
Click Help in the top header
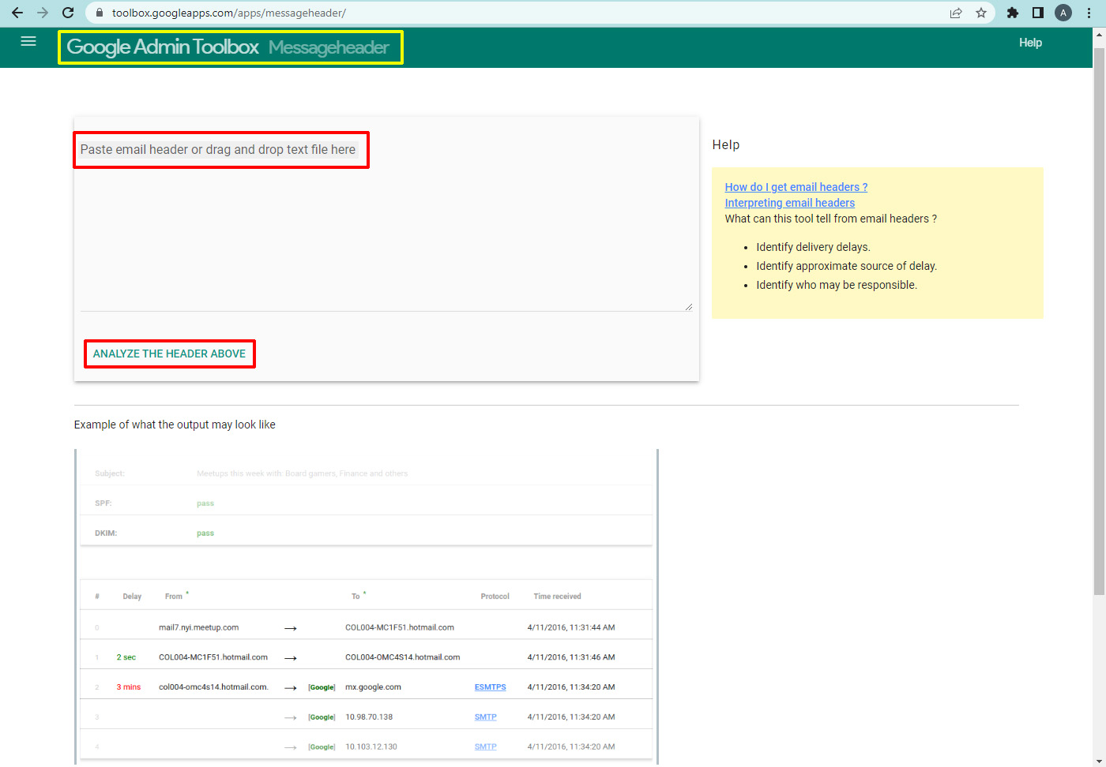[x=1030, y=43]
